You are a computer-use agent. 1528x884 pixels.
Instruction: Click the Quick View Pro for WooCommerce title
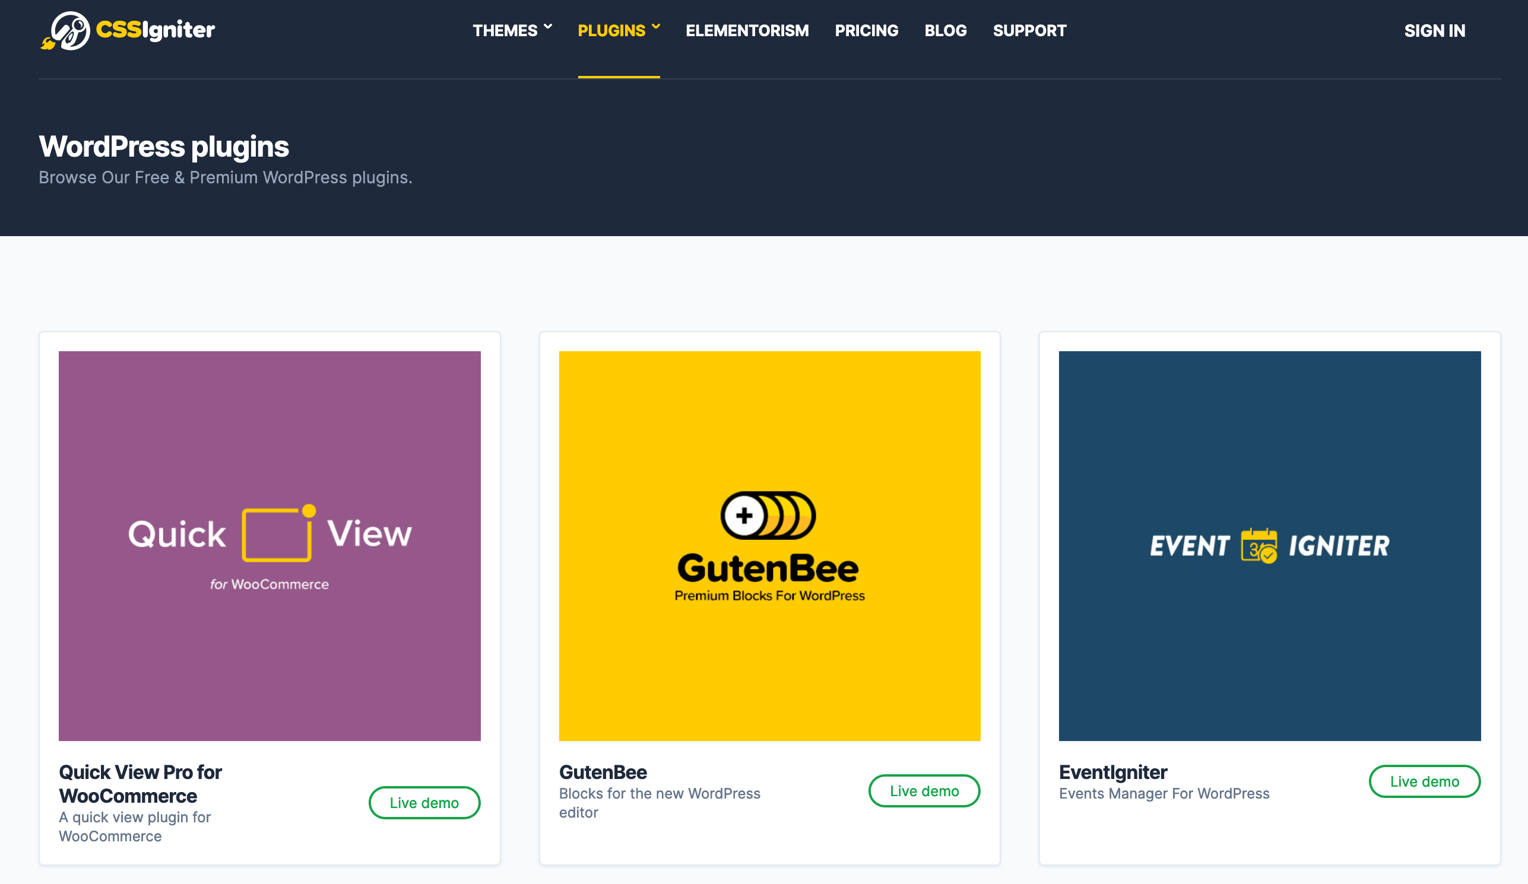point(140,784)
